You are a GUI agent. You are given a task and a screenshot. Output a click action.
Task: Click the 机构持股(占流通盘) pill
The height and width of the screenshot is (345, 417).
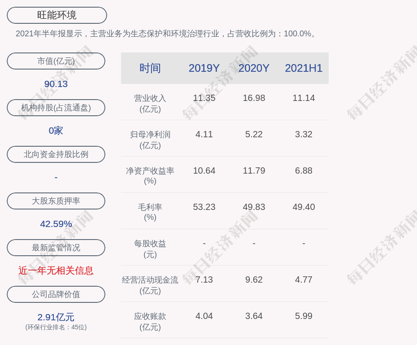pos(56,108)
